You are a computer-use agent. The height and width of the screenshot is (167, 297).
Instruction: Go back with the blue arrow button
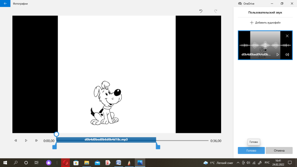[5, 3]
